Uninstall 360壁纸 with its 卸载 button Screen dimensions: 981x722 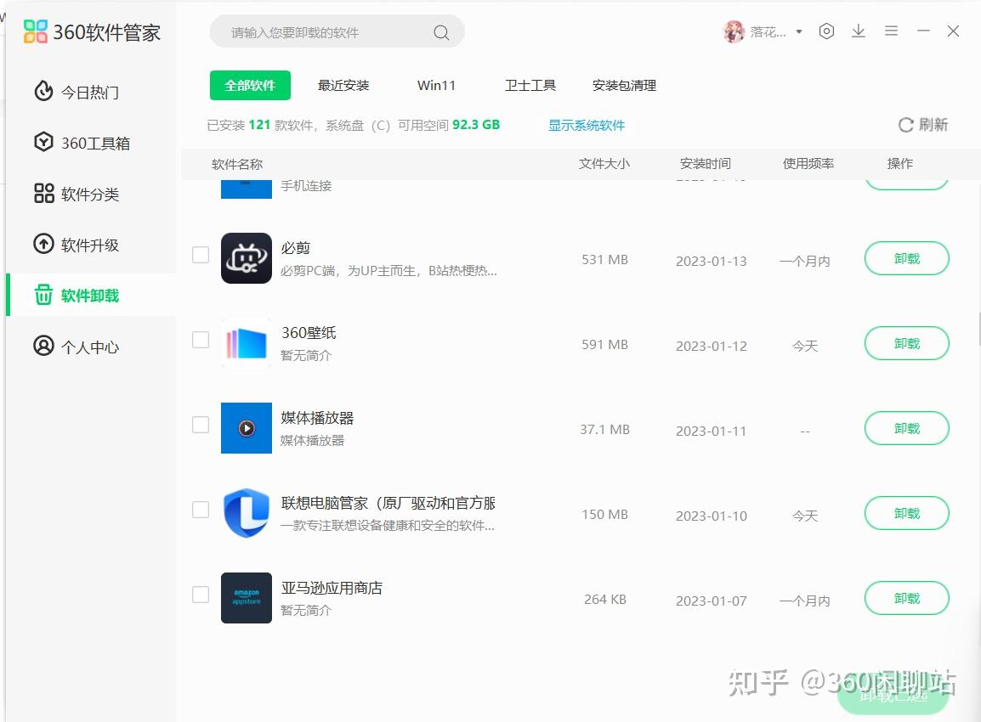pos(906,343)
